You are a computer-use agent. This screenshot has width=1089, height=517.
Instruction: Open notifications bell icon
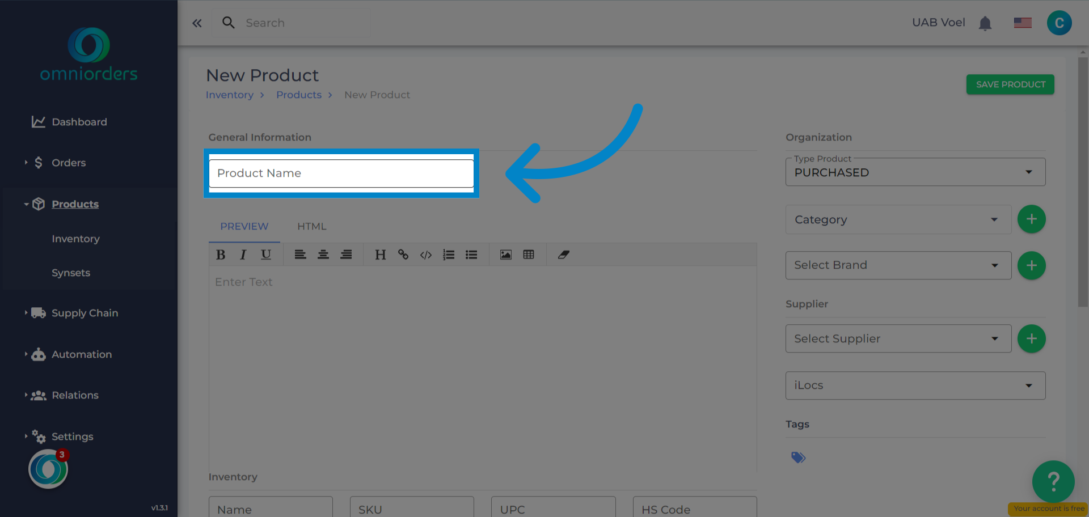[985, 23]
